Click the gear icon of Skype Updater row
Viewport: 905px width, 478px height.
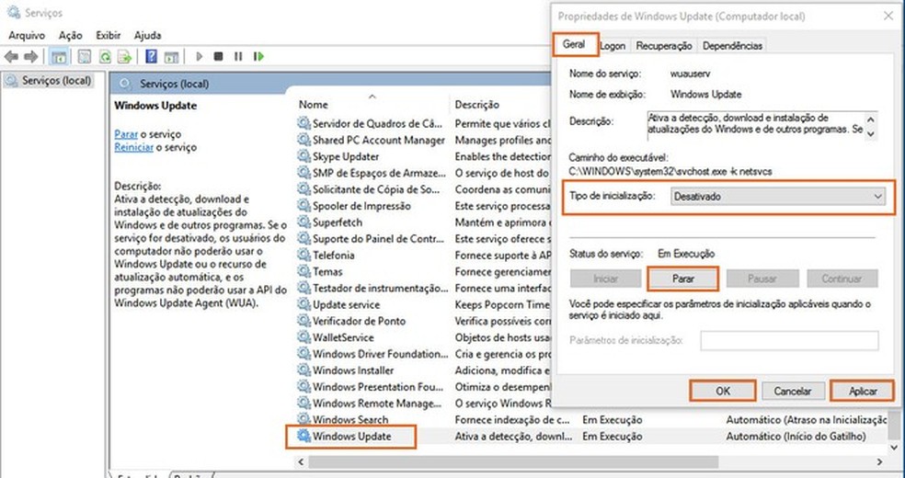pyautogui.click(x=304, y=156)
